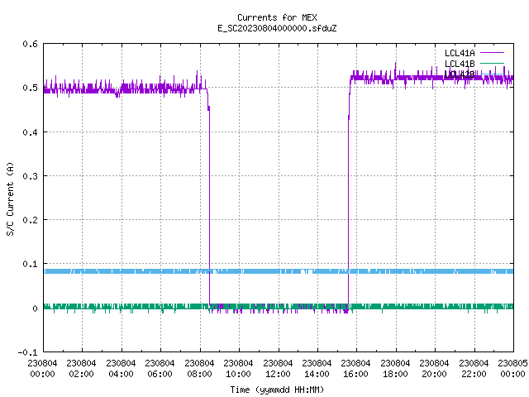Click the y-axis tick value 0.3
This screenshot has height=397, width=529.
click(x=30, y=176)
